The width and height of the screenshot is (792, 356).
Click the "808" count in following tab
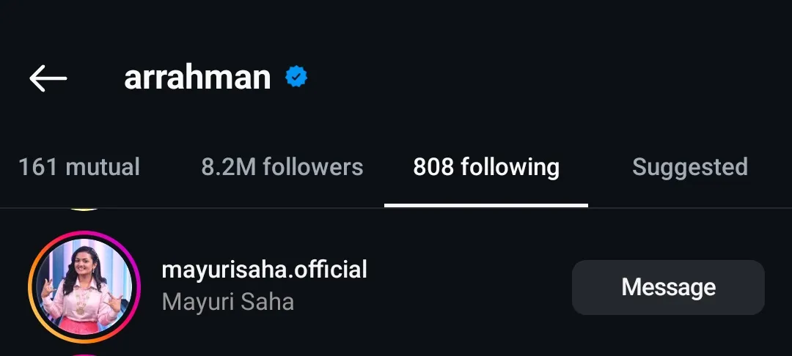tap(433, 167)
